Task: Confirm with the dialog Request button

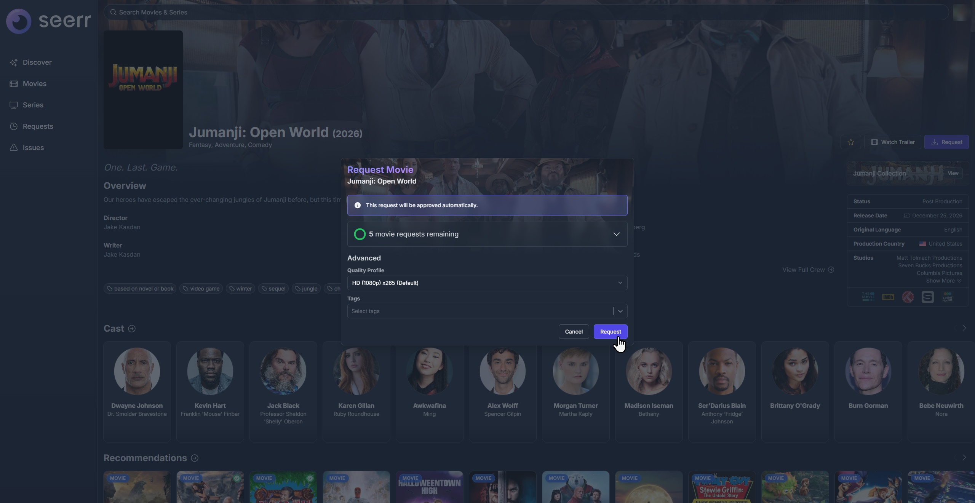Action: coord(611,332)
